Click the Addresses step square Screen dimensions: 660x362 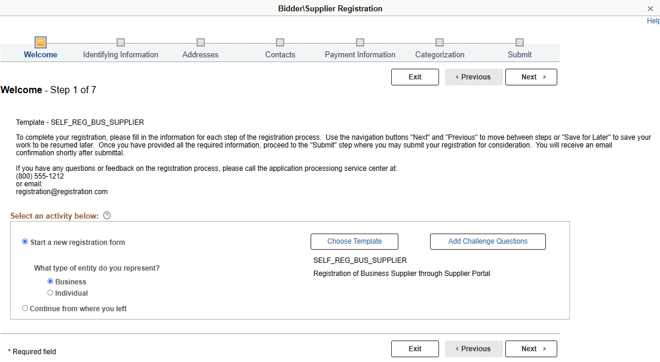(200, 42)
